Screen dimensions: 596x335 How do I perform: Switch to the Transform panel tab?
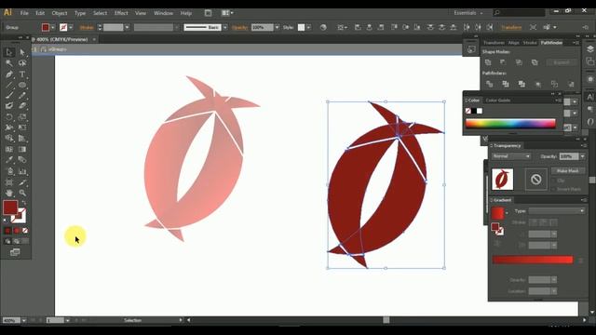click(494, 43)
